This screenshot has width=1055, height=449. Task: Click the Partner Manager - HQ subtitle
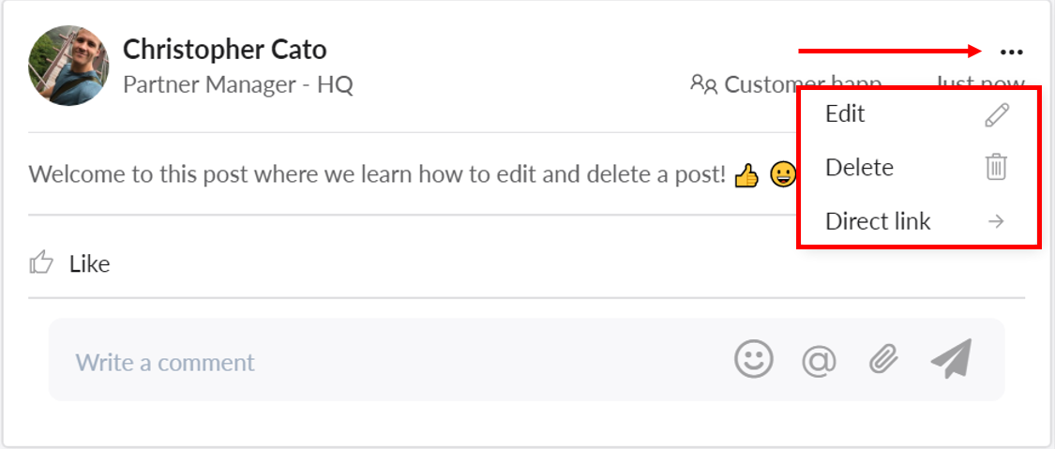[x=238, y=84]
